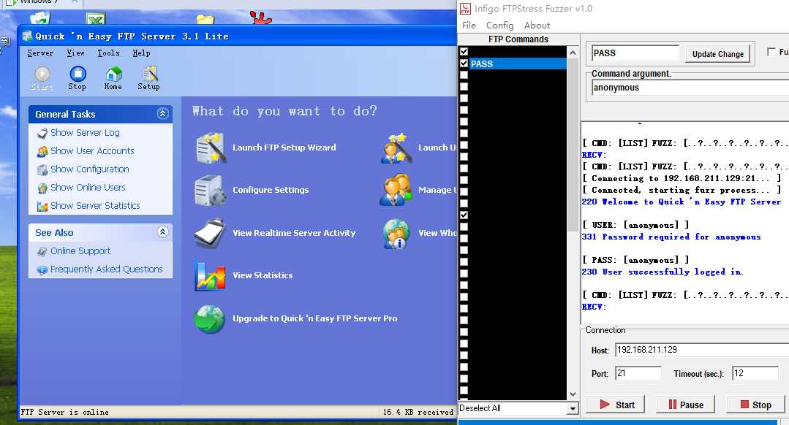Image resolution: width=789 pixels, height=425 pixels.
Task: Uncheck the PASS command checkbox
Action: tap(464, 64)
